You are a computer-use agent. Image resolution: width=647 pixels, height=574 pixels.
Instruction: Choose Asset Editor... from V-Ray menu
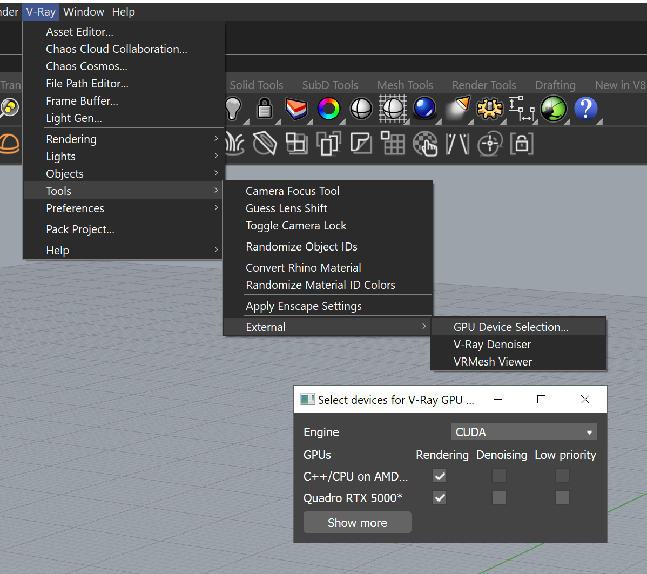[x=123, y=32]
